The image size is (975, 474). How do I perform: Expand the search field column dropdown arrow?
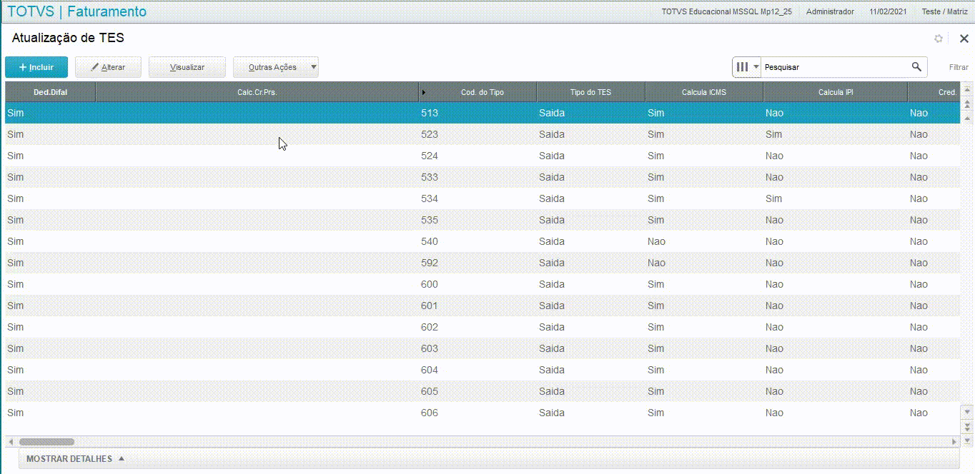pos(756,67)
